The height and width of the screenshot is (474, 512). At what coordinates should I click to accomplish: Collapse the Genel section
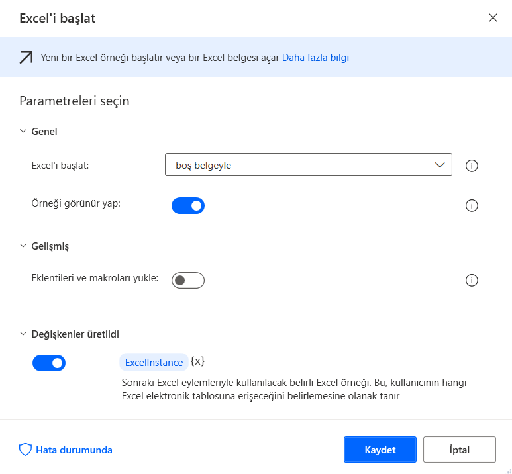24,132
